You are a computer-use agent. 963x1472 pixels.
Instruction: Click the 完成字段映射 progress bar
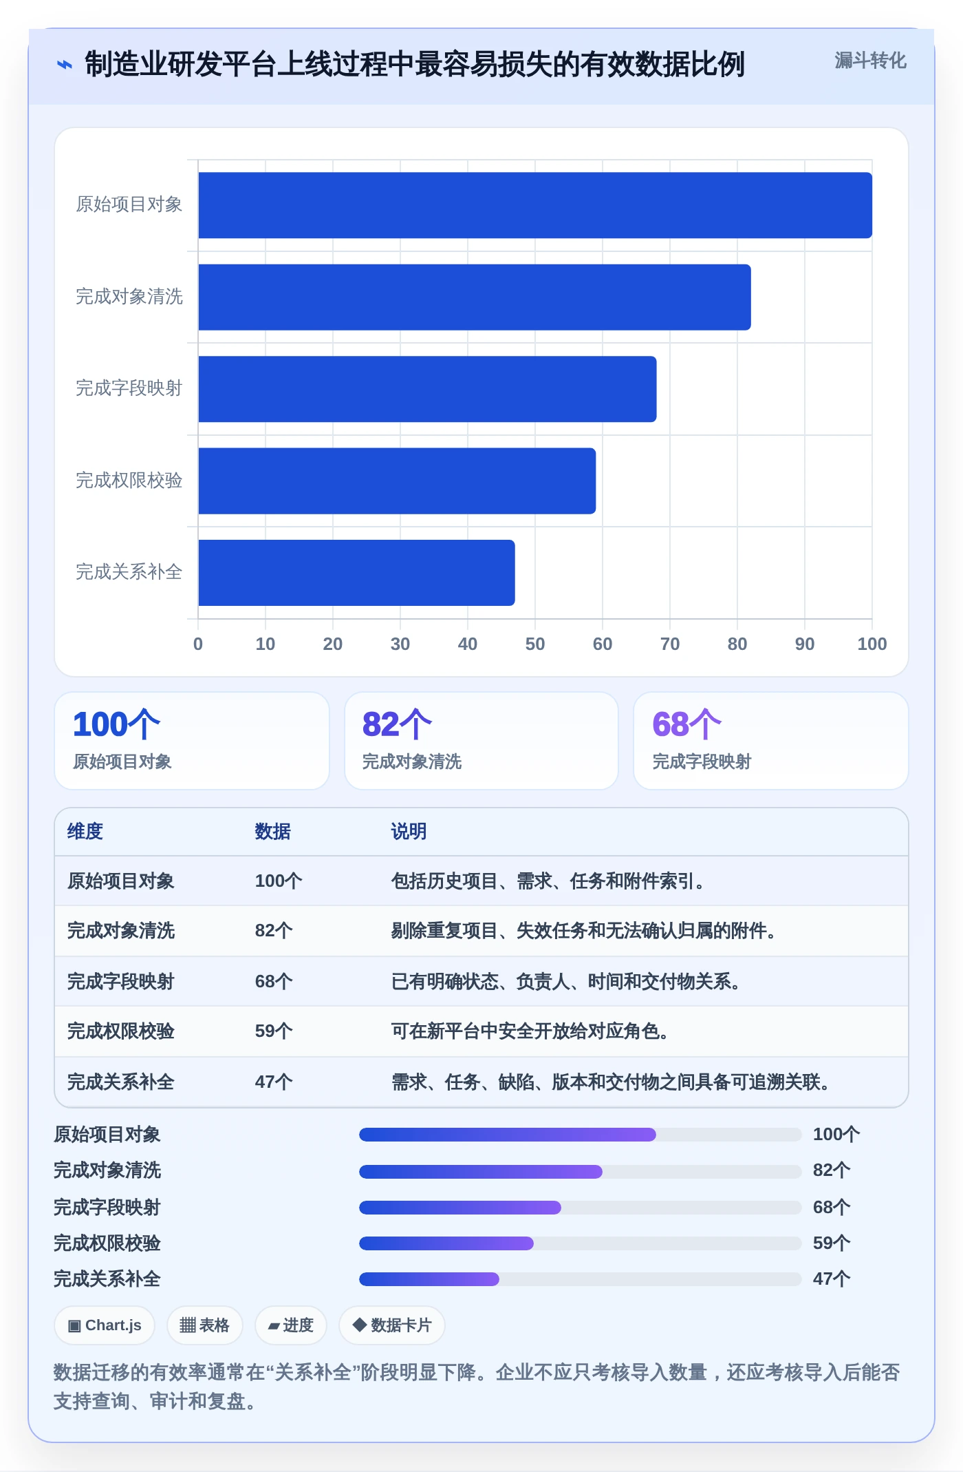click(581, 1208)
